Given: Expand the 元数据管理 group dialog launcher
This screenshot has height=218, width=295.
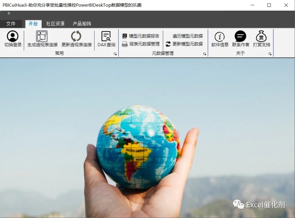Looking at the screenshot, I should click(x=204, y=54).
